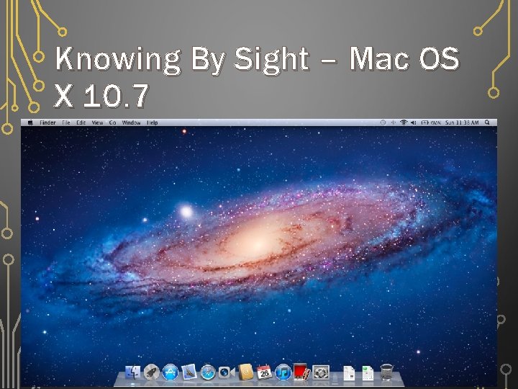Launch the App Store from Dock
Viewport: 518px width, 389px height.
(x=171, y=372)
